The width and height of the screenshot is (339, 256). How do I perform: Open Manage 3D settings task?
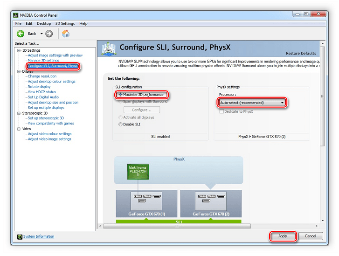(x=43, y=61)
